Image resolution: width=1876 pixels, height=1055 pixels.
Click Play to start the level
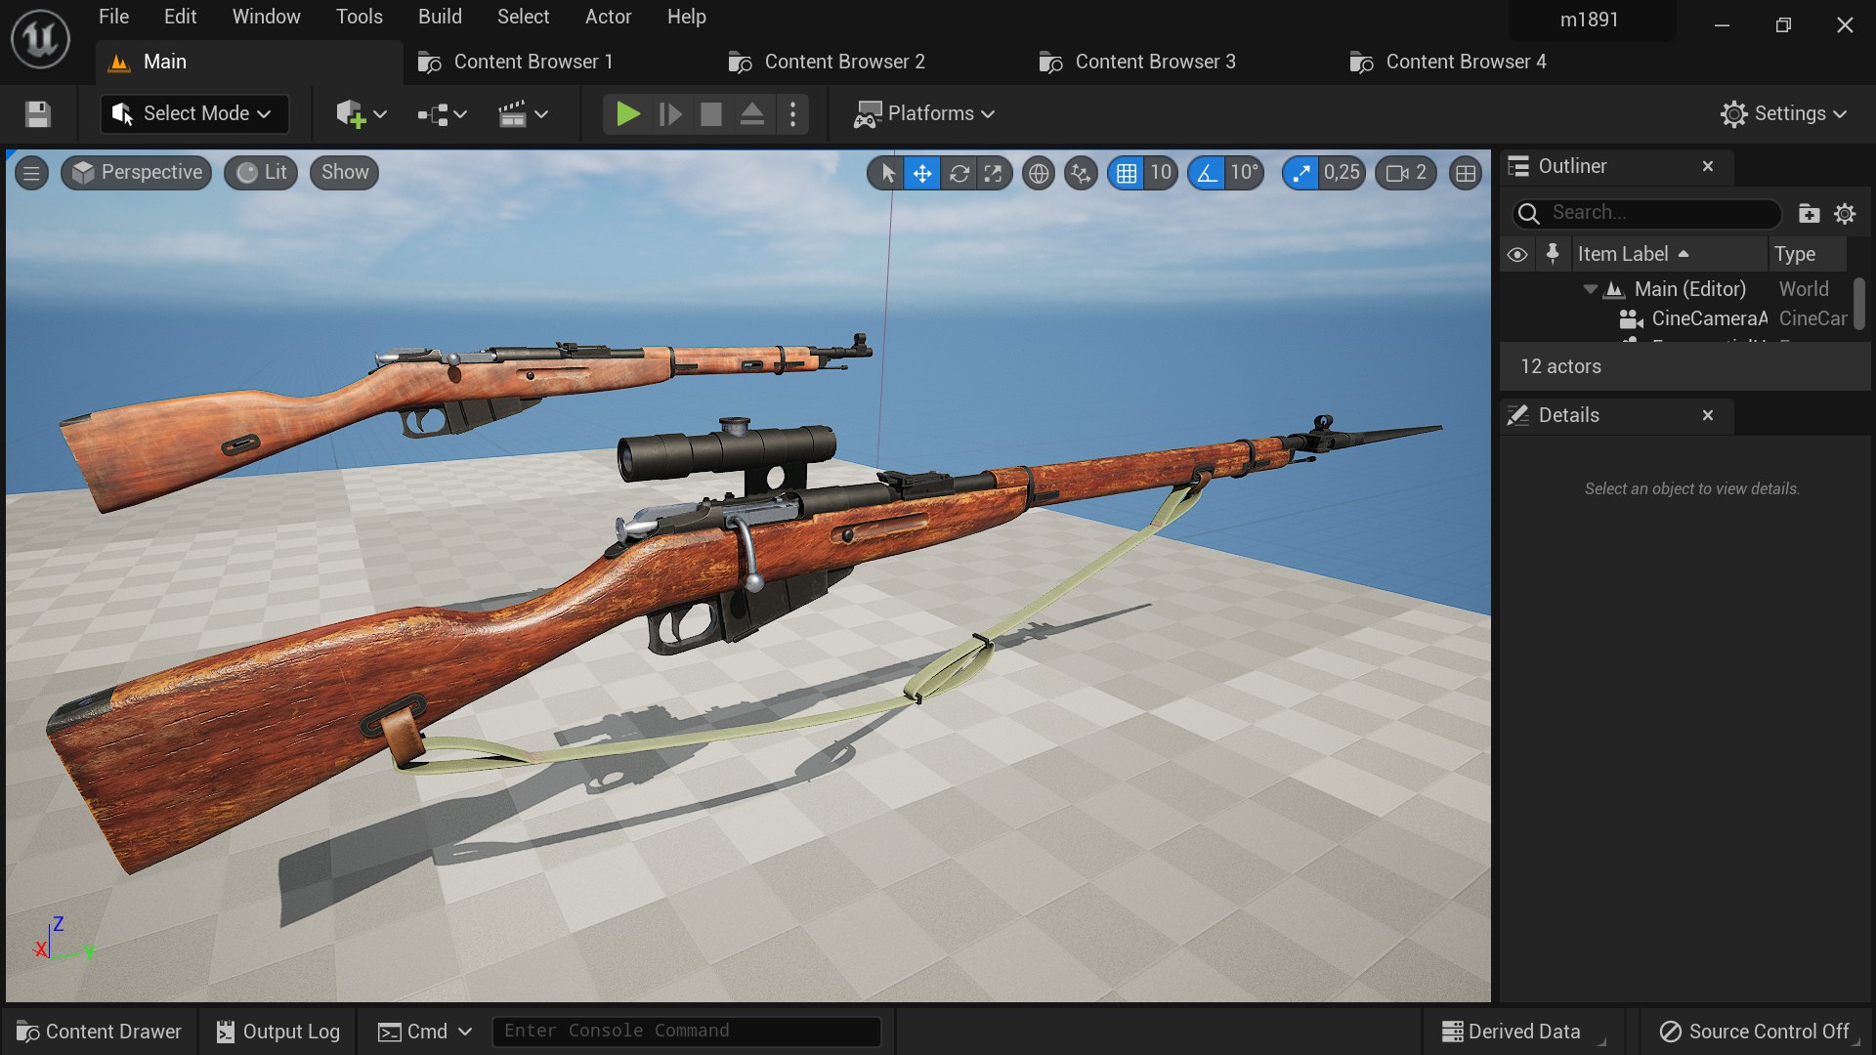point(627,114)
